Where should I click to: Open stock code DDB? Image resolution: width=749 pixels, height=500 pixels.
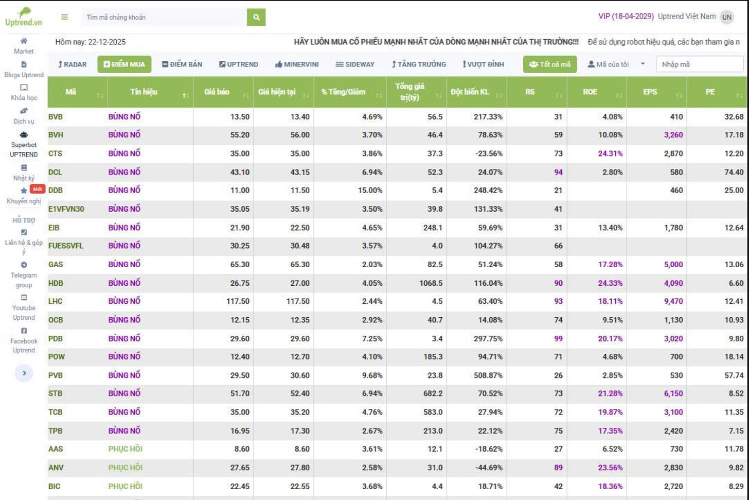56,191
